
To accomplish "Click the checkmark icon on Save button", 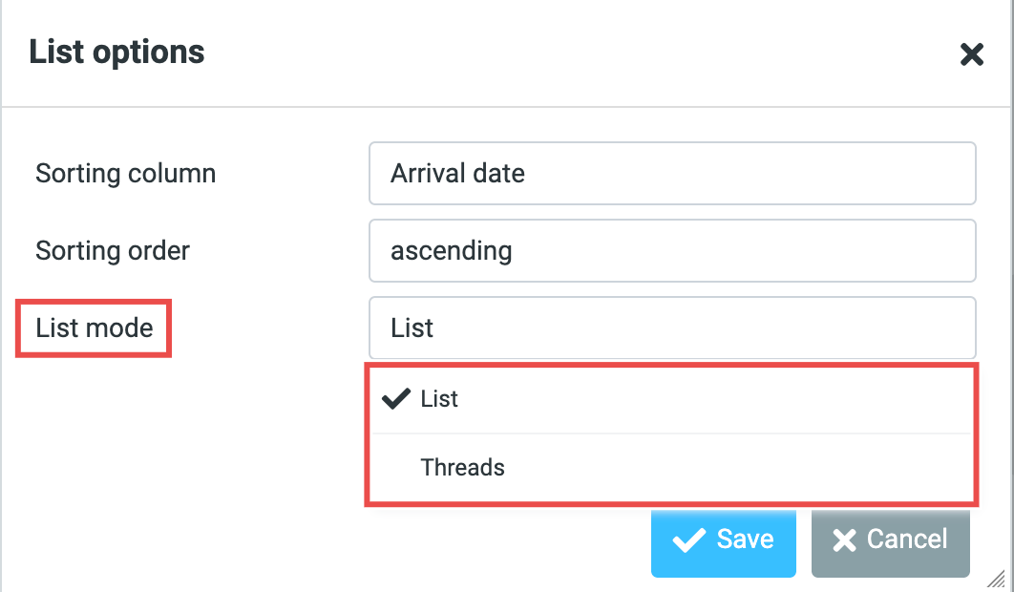I will pyautogui.click(x=688, y=540).
